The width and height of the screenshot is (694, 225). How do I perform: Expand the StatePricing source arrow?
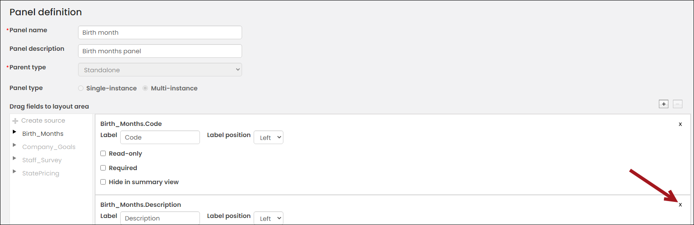(x=14, y=172)
